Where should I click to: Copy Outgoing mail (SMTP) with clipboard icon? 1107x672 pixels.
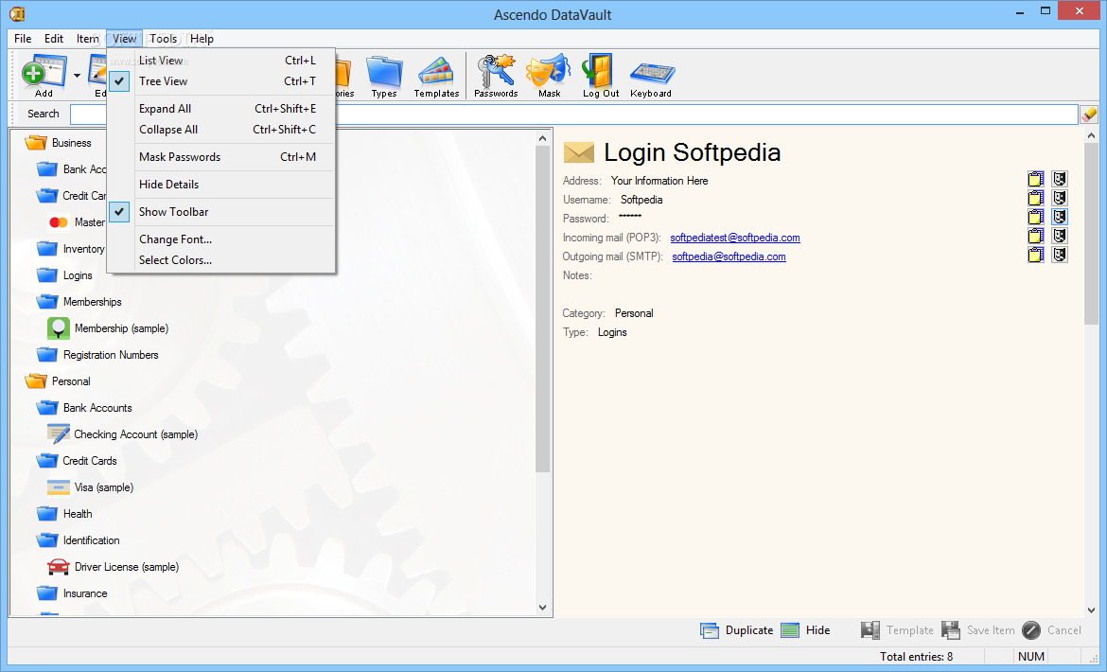click(1036, 256)
